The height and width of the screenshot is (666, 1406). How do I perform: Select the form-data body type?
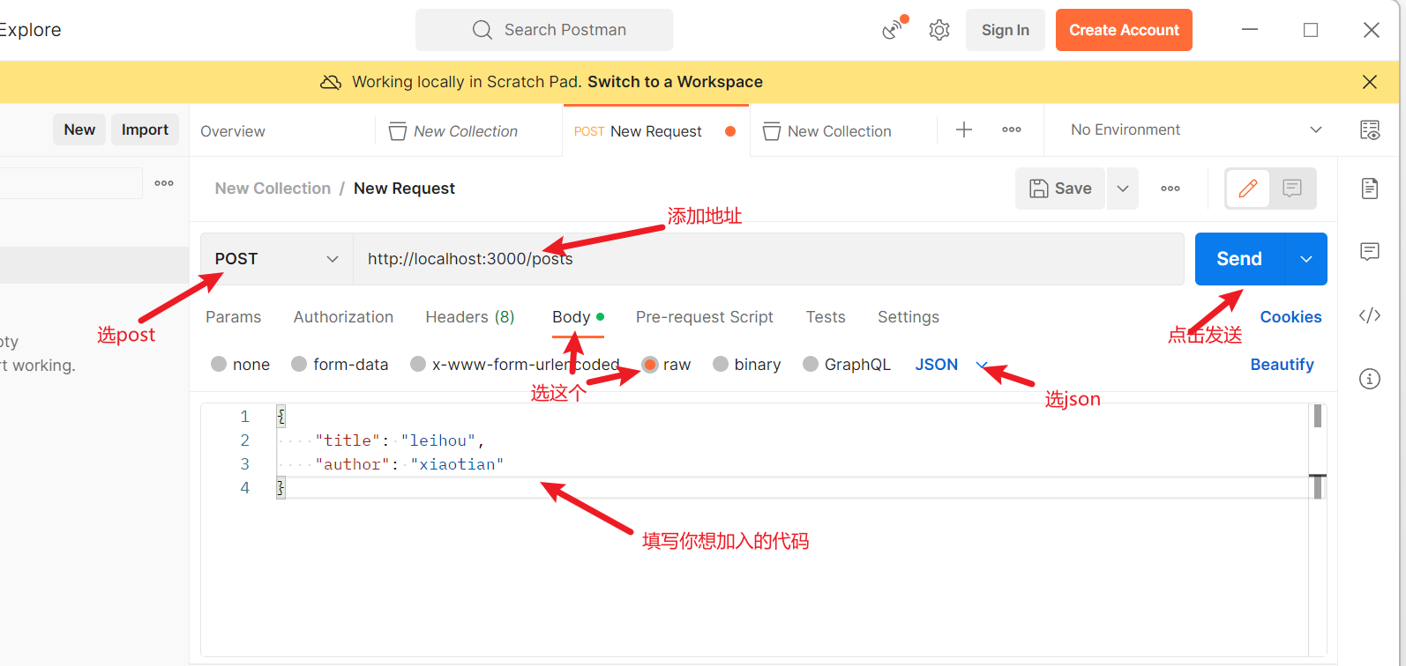pyautogui.click(x=299, y=364)
